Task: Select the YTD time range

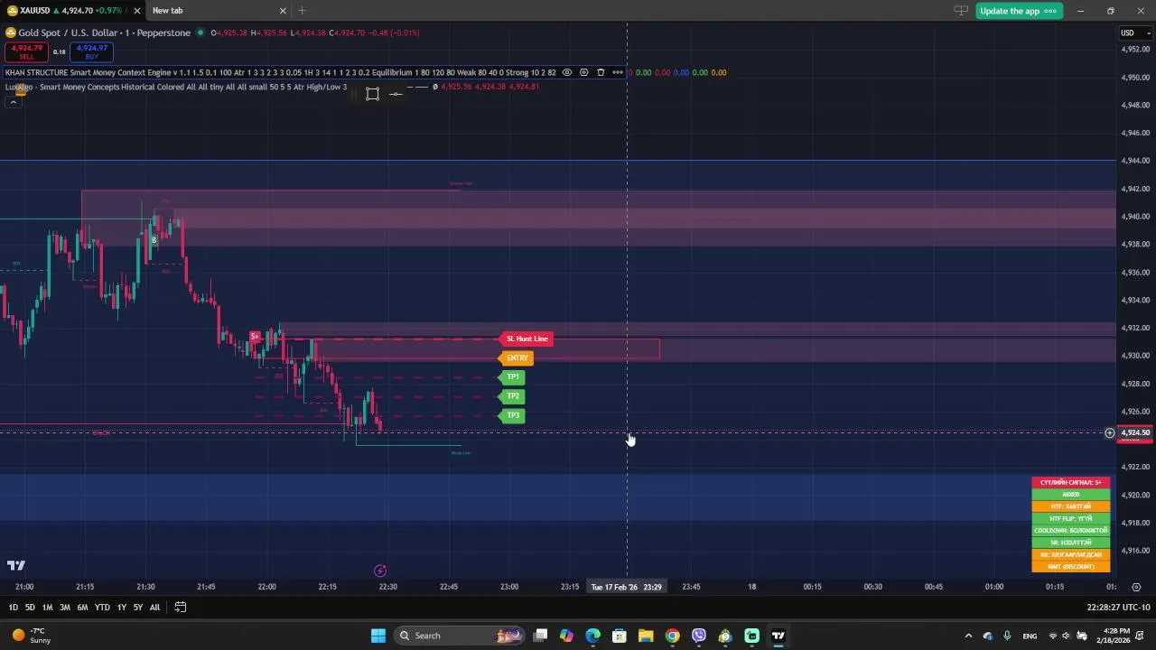Action: (102, 608)
